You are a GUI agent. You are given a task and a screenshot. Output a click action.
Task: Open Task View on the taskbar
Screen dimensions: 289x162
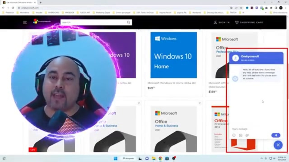coord(140,158)
